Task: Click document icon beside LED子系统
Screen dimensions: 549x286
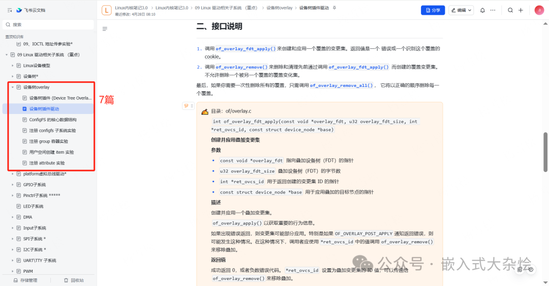Action: click(19, 207)
